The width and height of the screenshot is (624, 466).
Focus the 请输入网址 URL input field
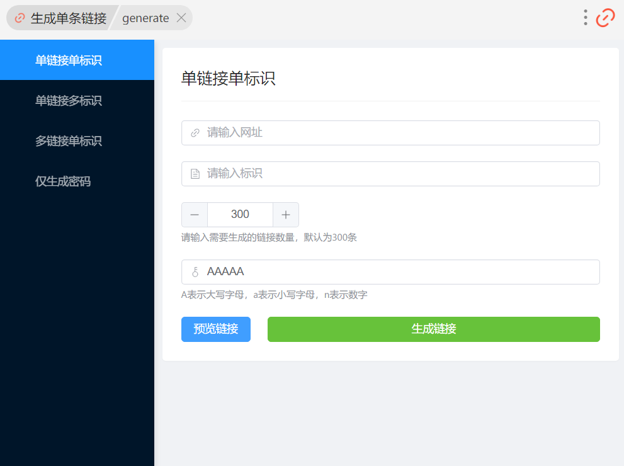click(390, 133)
